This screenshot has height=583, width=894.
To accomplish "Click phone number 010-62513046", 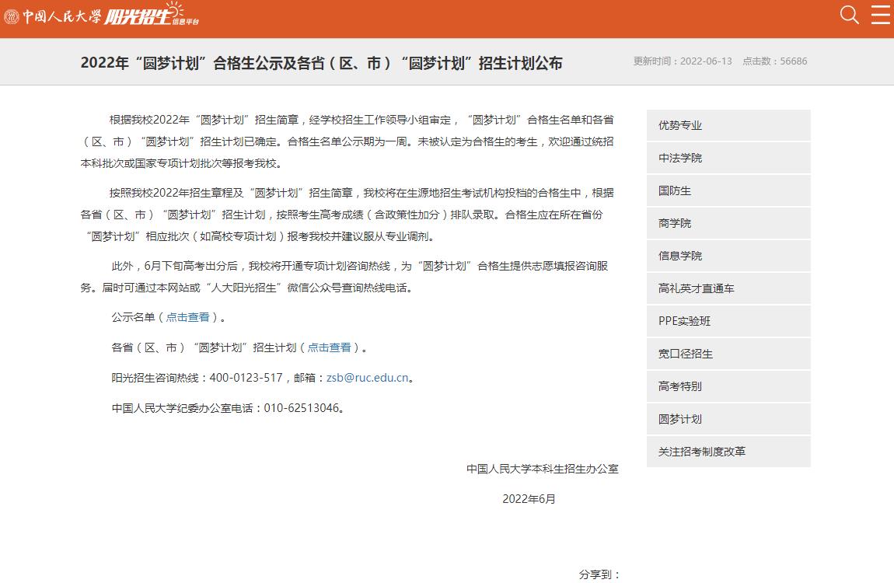I will point(301,408).
